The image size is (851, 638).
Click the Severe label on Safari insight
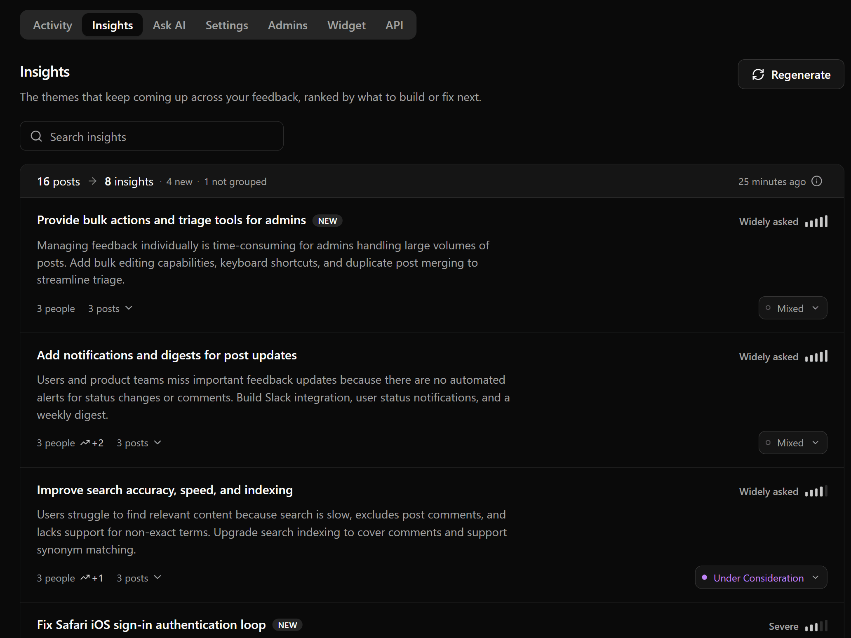[783, 626]
